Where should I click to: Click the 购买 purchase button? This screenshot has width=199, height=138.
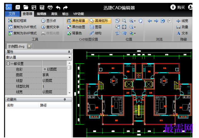pos(178,7)
